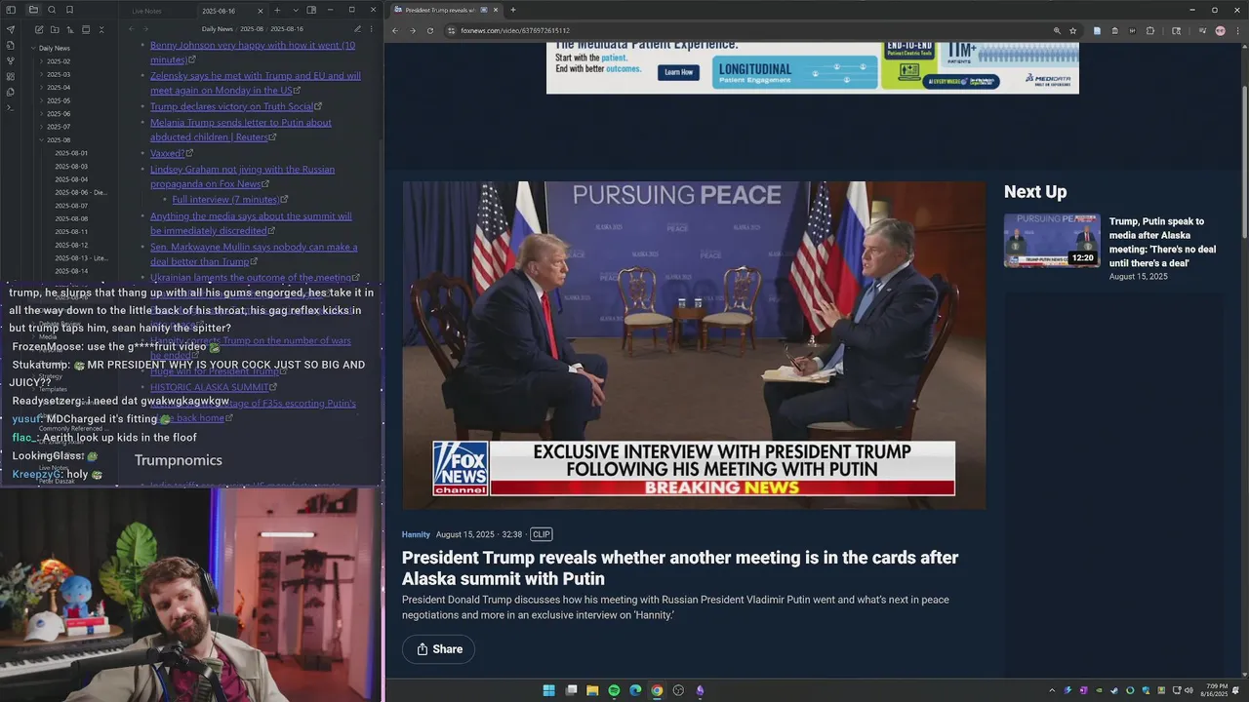Open the Vaxxed? link
This screenshot has width=1249, height=702.
(x=167, y=153)
